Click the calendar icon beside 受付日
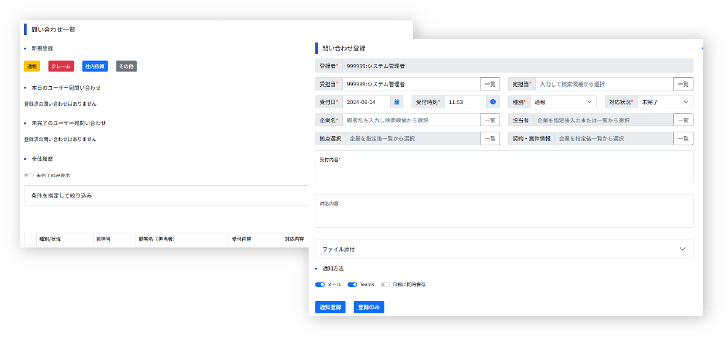 click(x=397, y=102)
